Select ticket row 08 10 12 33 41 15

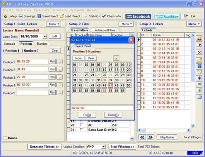pyautogui.click(x=166, y=40)
